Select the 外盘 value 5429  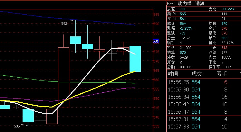click(x=184, y=57)
